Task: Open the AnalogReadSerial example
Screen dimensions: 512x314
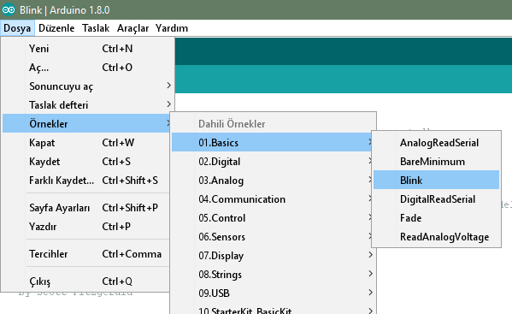Action: point(436,143)
